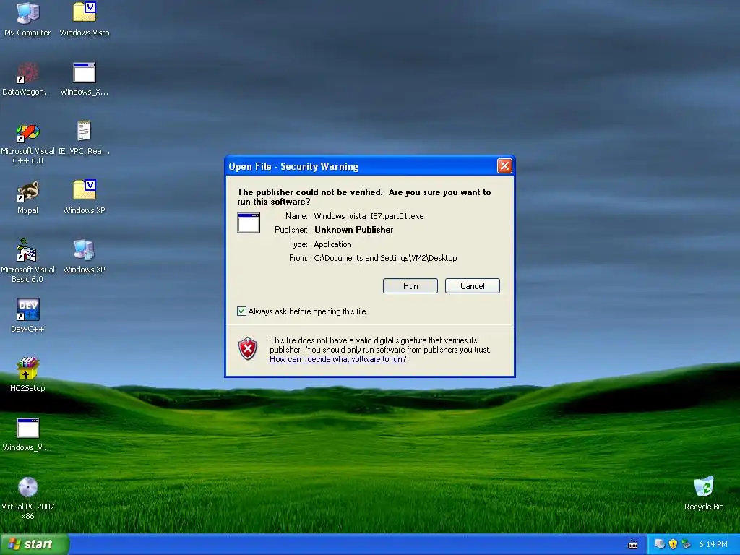
Task: Click the path C:\Documents and Settings\VM2\Desktop
Action: [385, 258]
